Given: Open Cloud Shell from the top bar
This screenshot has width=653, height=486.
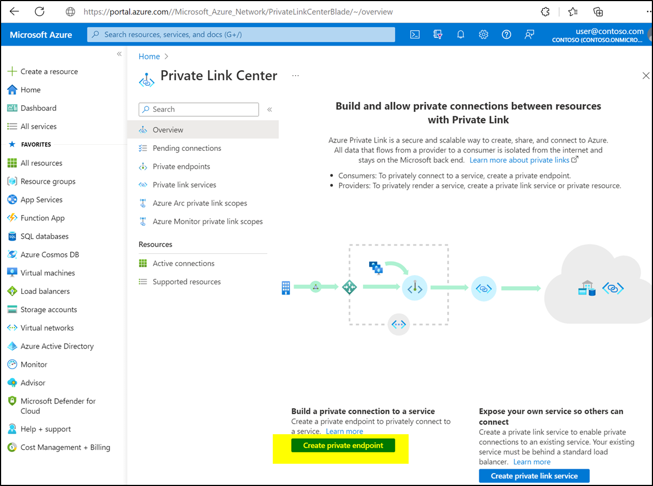Looking at the screenshot, I should pos(415,35).
